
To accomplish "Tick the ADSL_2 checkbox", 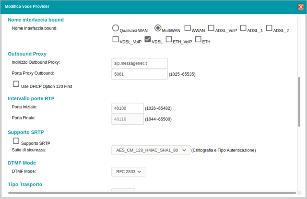I will 269,28.
